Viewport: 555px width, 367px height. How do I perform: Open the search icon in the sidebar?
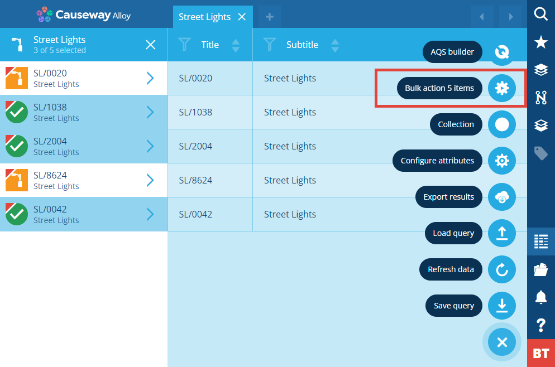coord(541,14)
